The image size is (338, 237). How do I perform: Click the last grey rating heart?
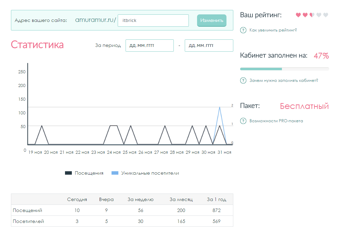click(x=326, y=15)
